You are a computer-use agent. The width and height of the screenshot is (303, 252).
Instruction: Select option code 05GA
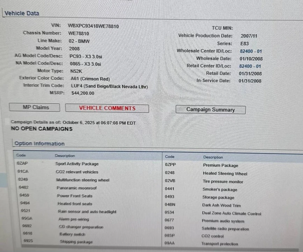point(27,218)
